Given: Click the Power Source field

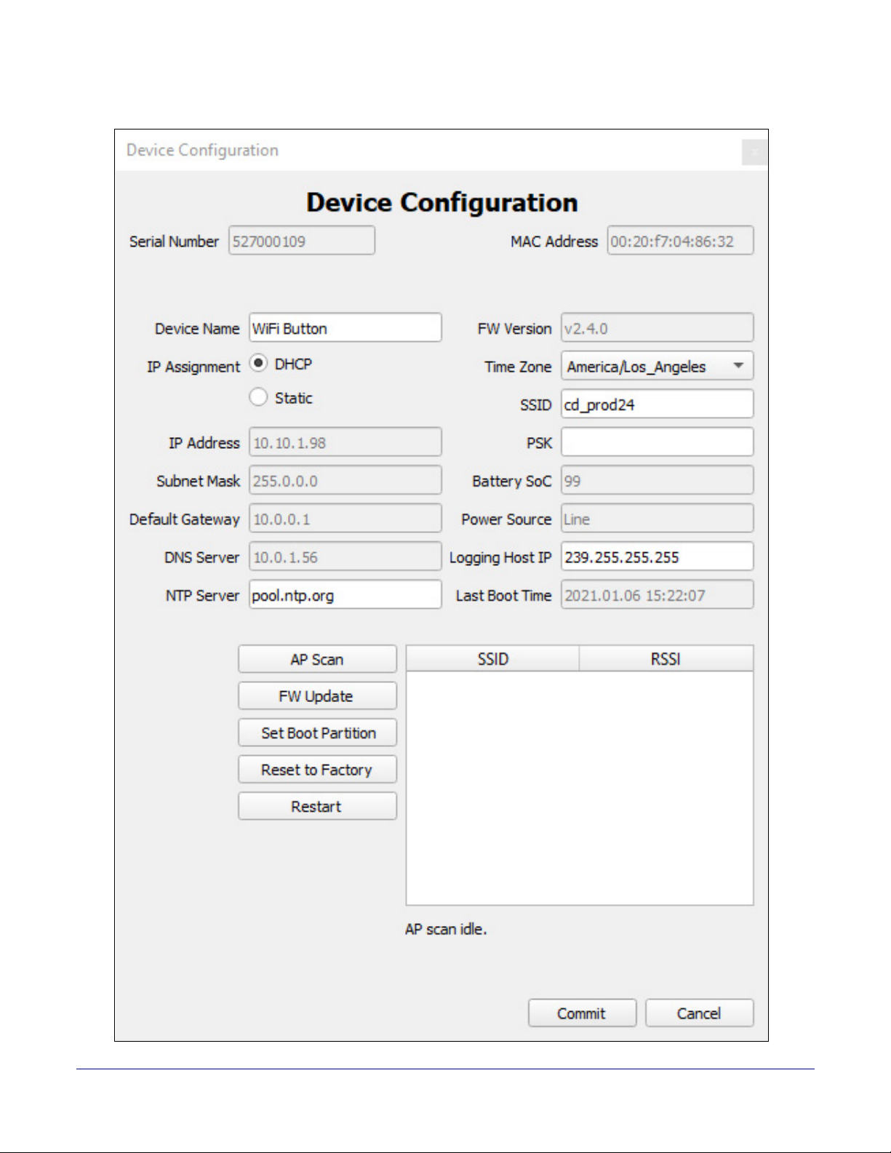Looking at the screenshot, I should pyautogui.click(x=657, y=519).
